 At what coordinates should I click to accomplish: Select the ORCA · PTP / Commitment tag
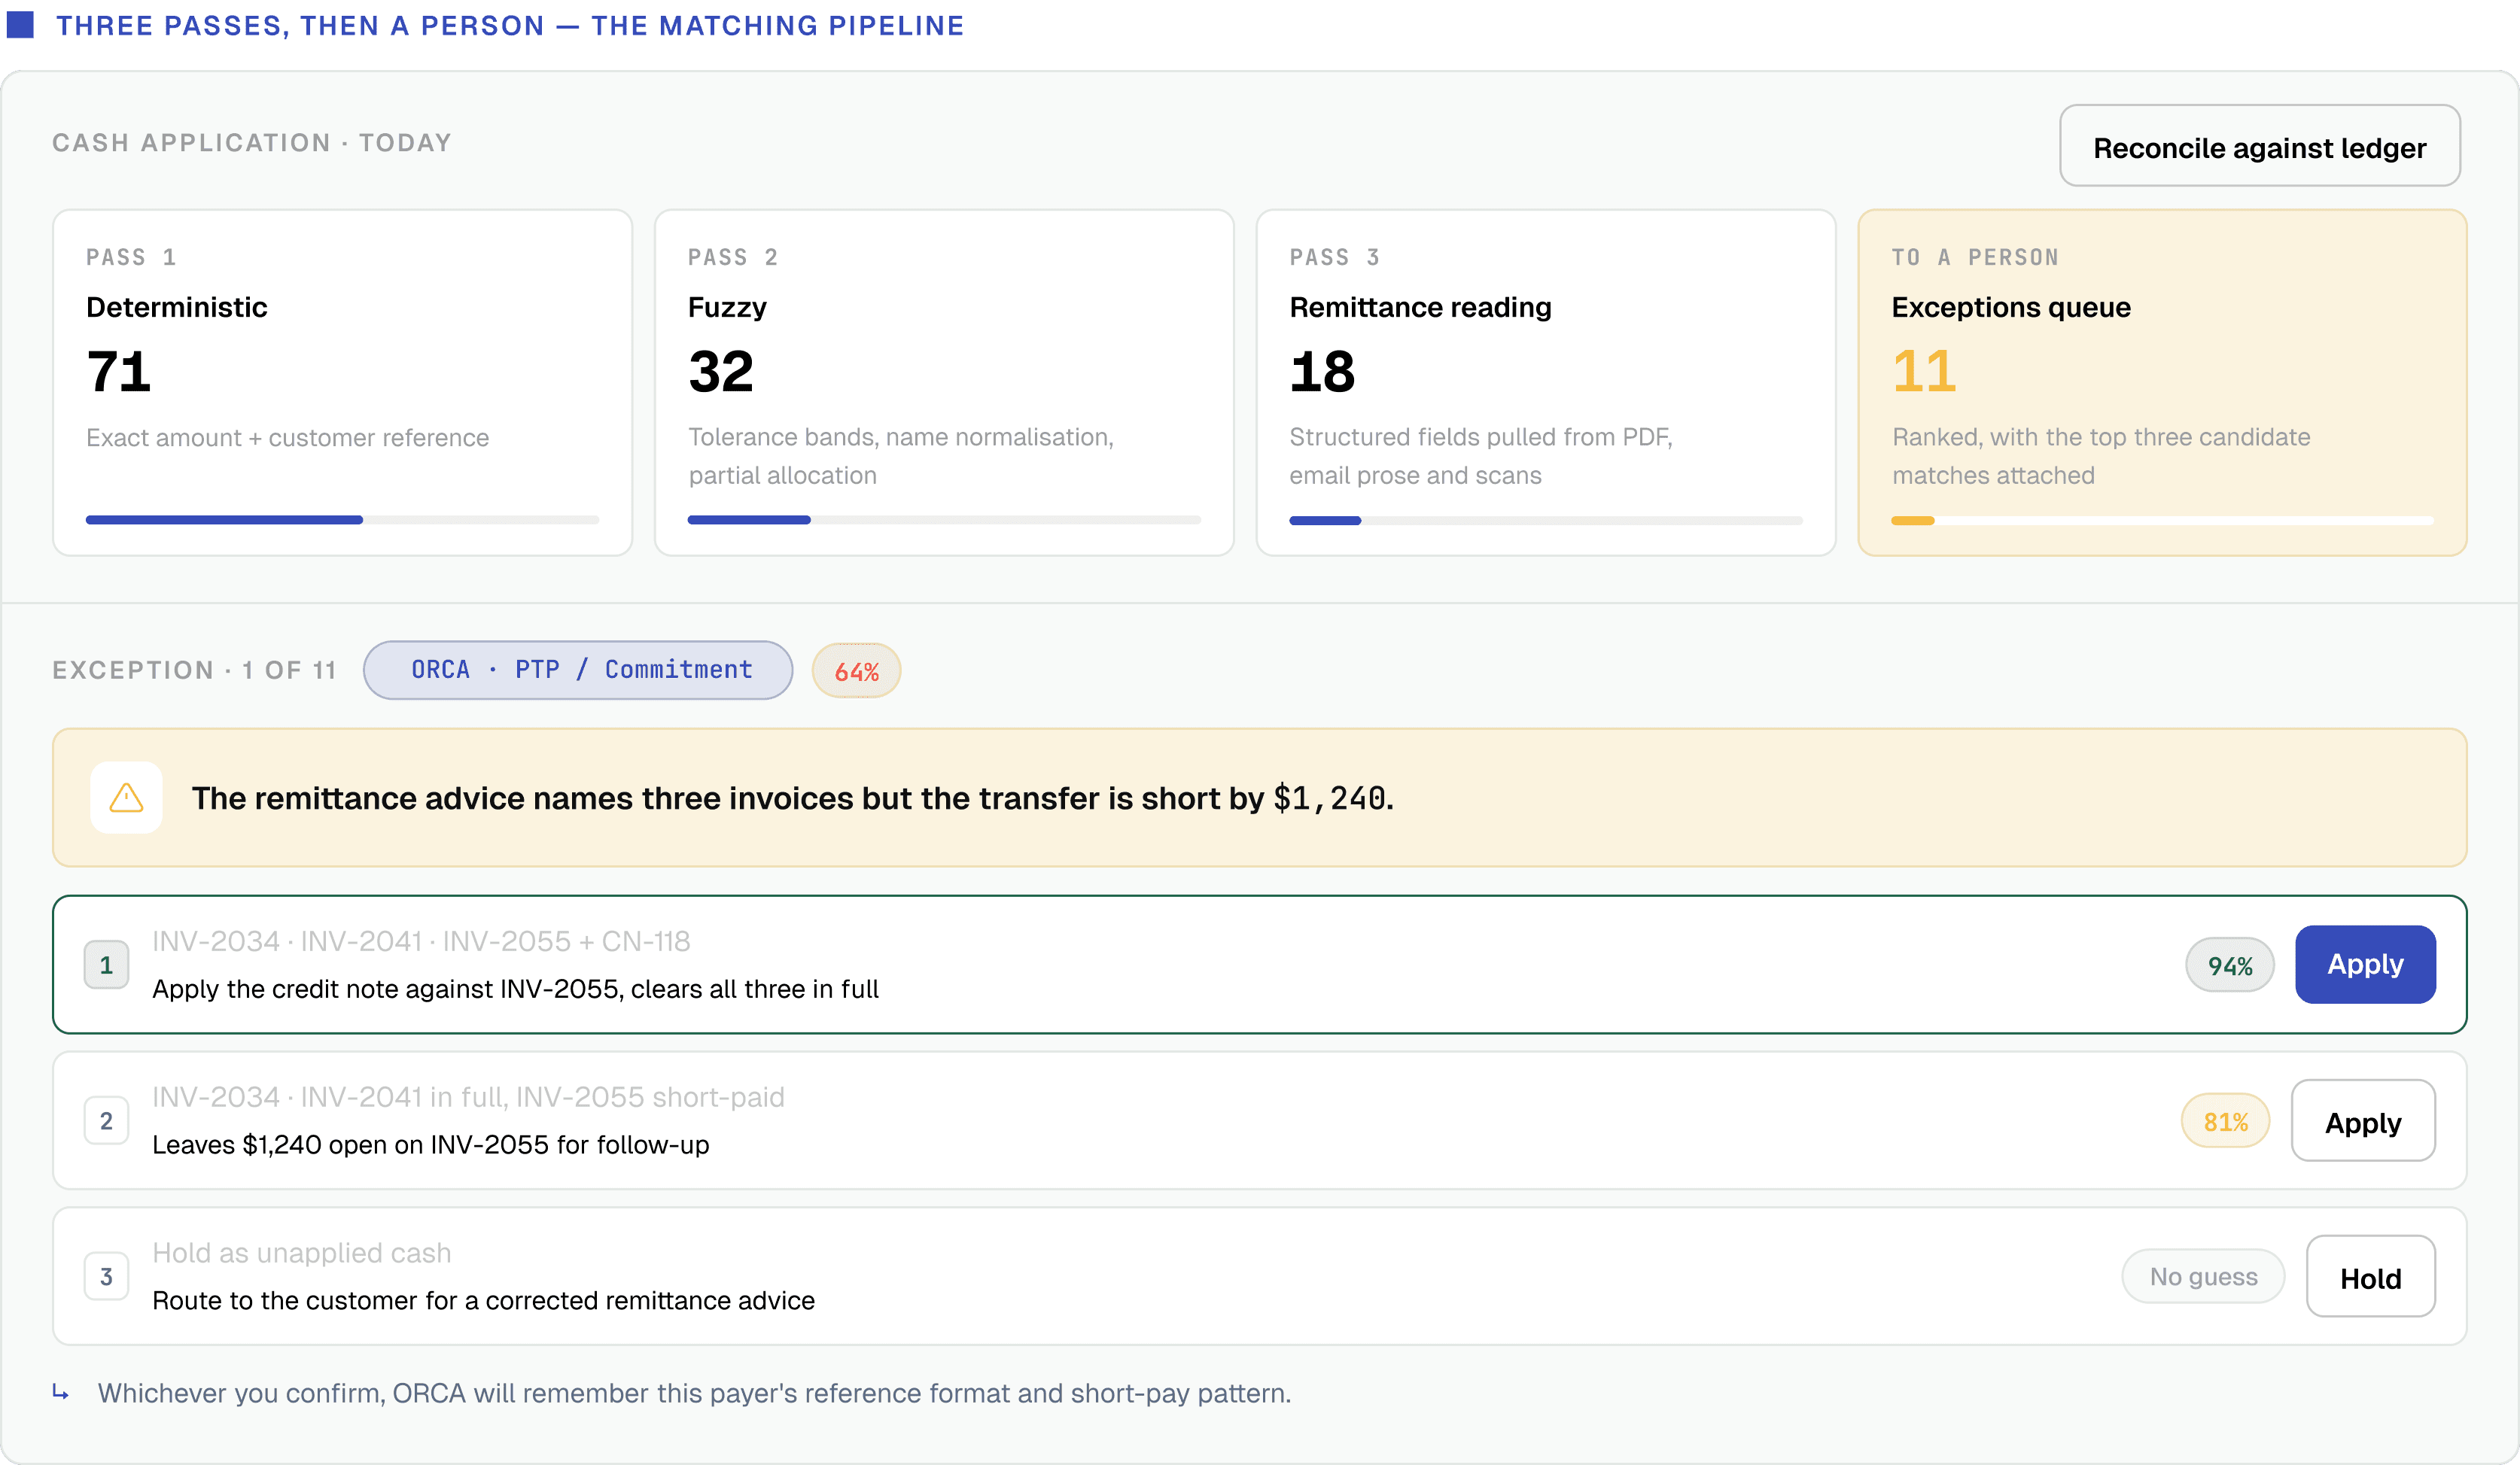click(x=578, y=670)
